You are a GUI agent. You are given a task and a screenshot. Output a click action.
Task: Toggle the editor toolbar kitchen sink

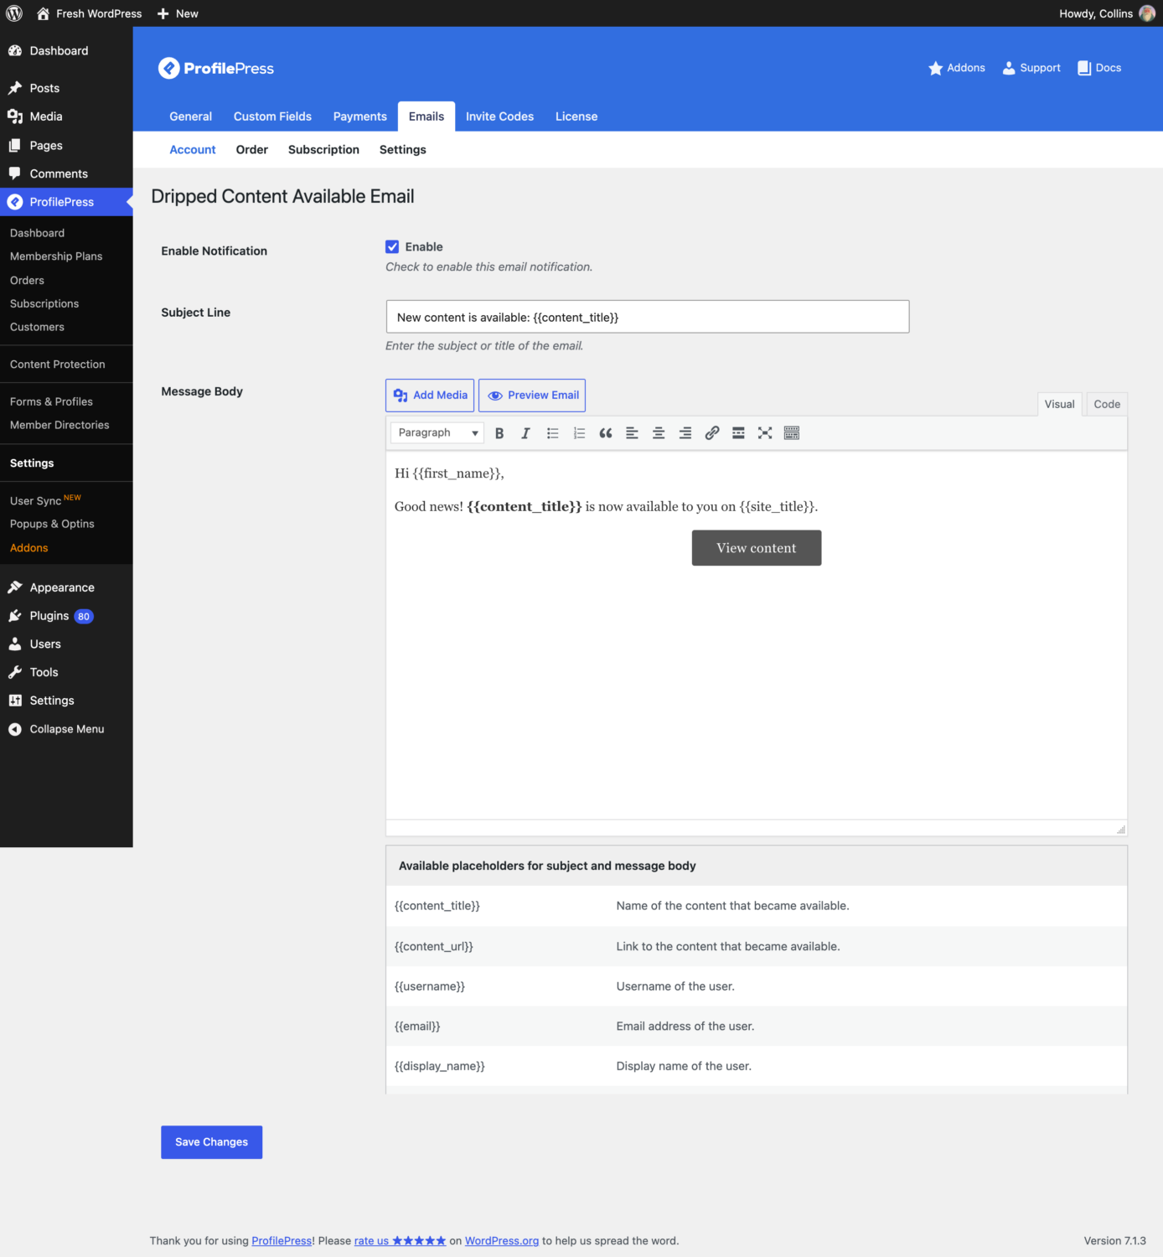[x=792, y=433]
